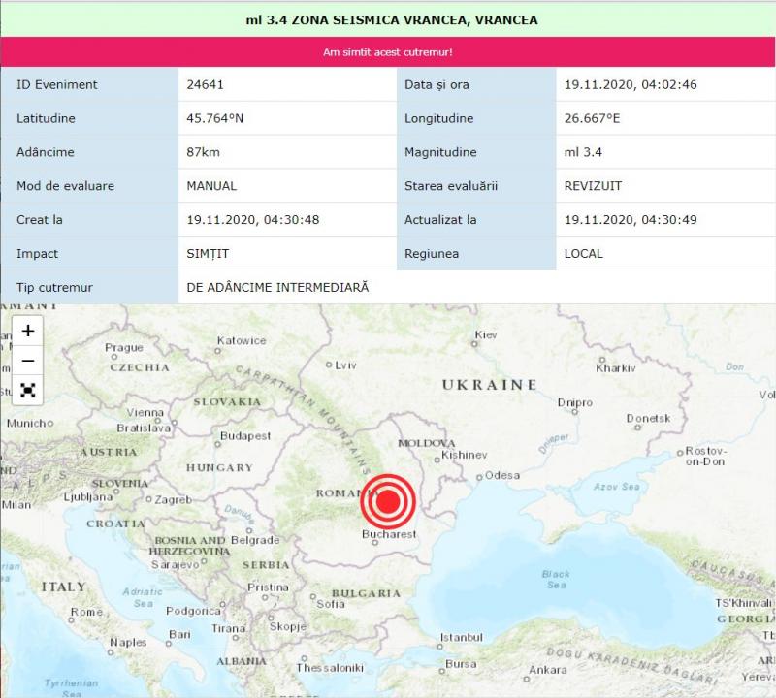This screenshot has height=698, width=776.
Task: Select the ID Eveniment value 24641
Action: pos(204,84)
